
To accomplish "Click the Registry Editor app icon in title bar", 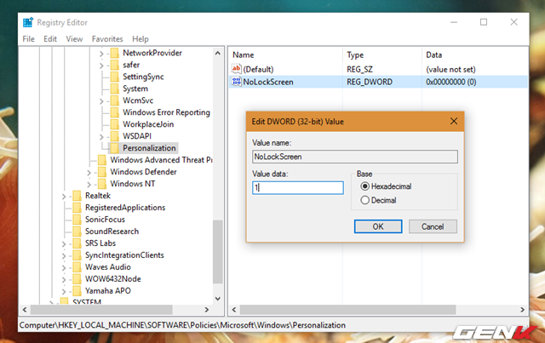I will pyautogui.click(x=28, y=23).
